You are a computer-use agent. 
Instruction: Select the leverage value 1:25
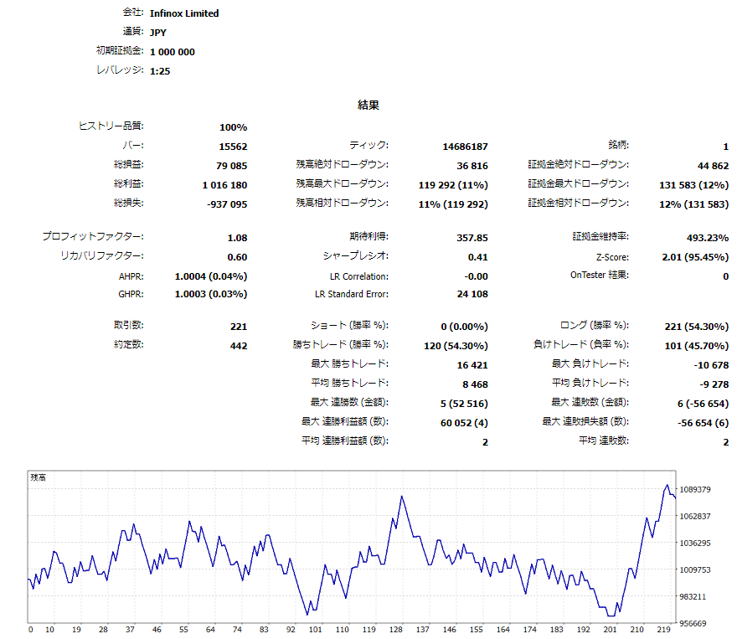(160, 71)
